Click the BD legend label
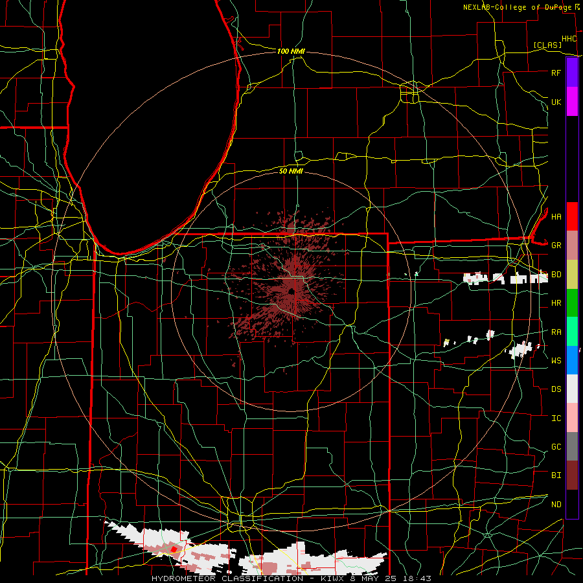 [x=556, y=275]
